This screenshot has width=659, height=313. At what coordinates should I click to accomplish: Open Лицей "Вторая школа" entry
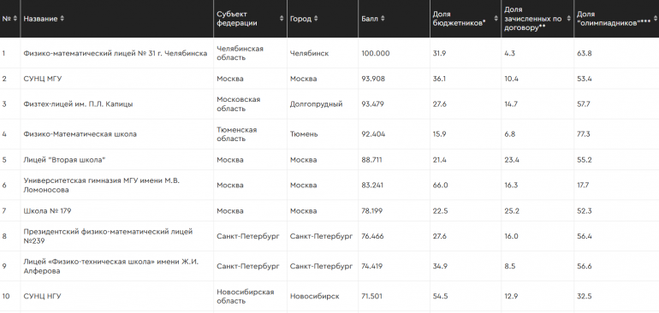64,160
